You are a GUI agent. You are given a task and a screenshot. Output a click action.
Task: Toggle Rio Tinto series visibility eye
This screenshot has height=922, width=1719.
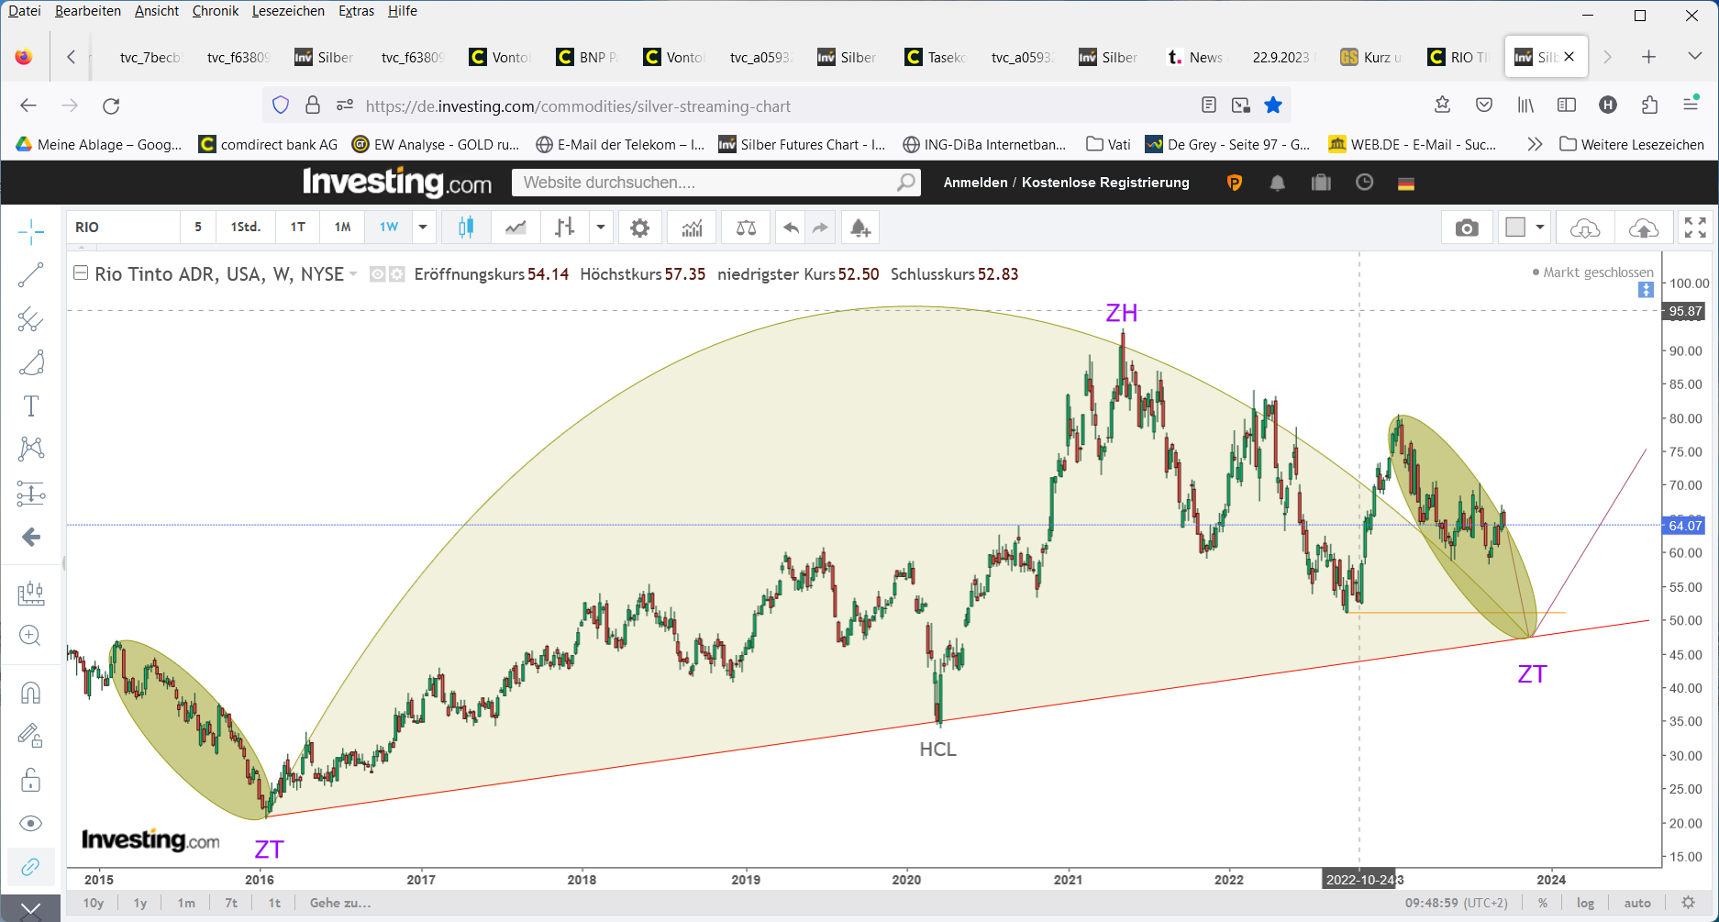(x=377, y=274)
